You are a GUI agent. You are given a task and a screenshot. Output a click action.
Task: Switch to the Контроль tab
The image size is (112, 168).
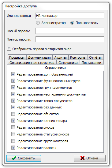[78, 57]
